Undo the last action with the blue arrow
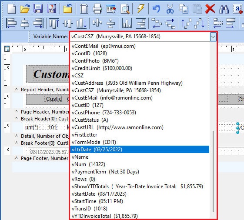Screen dimensions: 244x220 coord(156,9)
